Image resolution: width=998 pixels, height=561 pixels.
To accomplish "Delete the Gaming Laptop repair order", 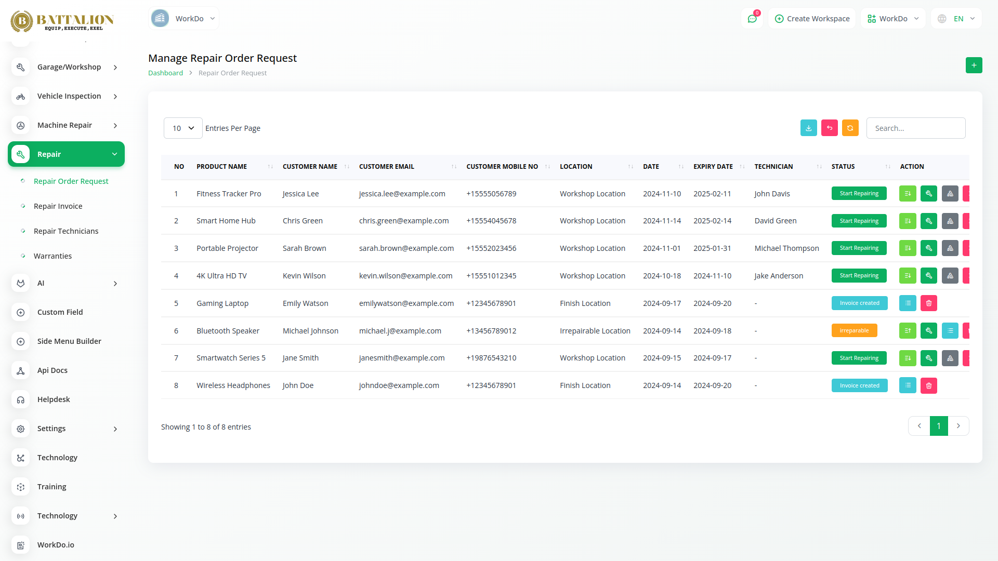I will click(928, 303).
